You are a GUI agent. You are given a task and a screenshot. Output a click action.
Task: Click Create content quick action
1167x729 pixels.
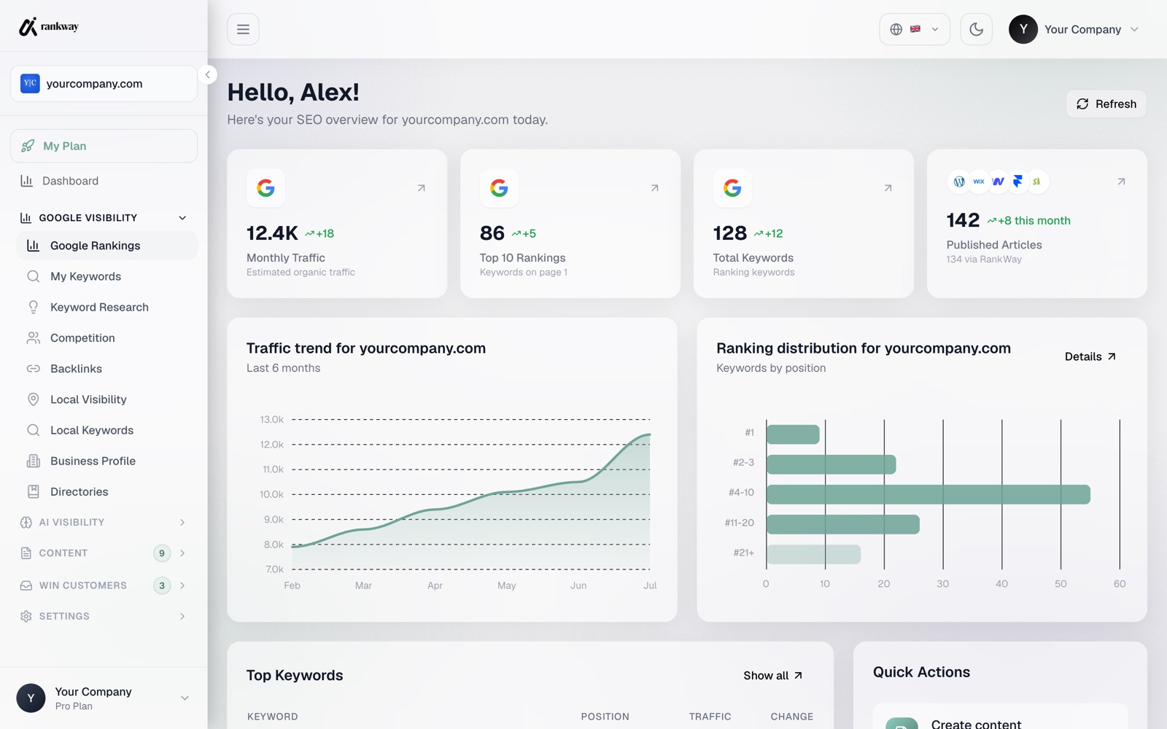pos(1000,718)
